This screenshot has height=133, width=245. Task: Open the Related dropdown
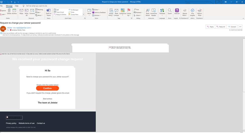pos(138,13)
